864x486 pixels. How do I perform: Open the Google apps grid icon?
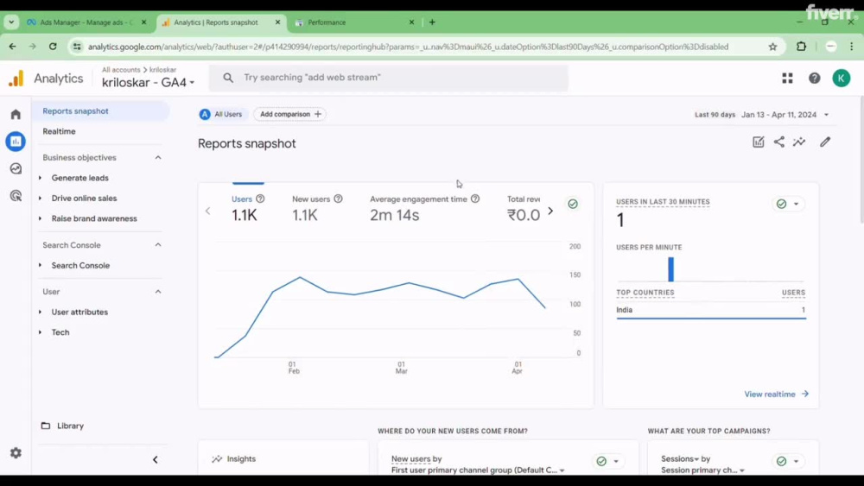787,79
